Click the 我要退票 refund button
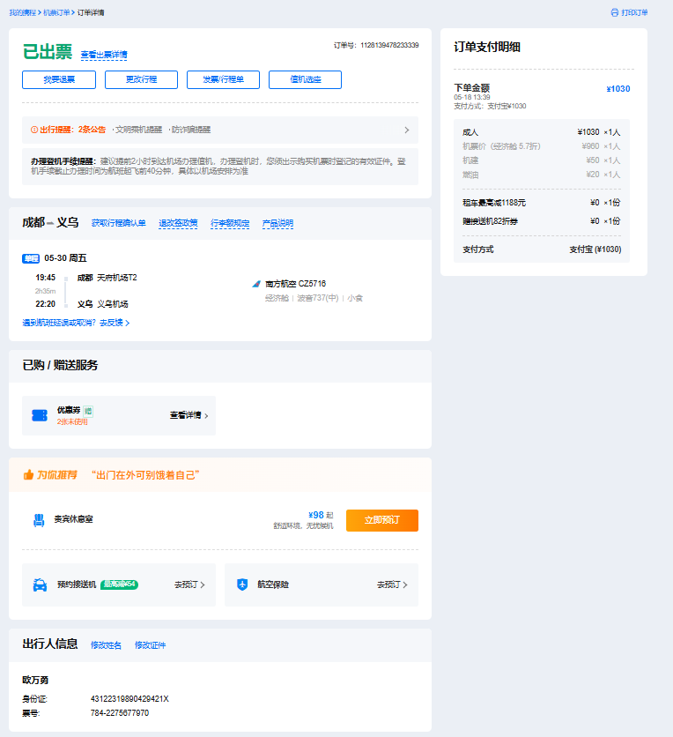This screenshot has height=737, width=673. pos(59,80)
